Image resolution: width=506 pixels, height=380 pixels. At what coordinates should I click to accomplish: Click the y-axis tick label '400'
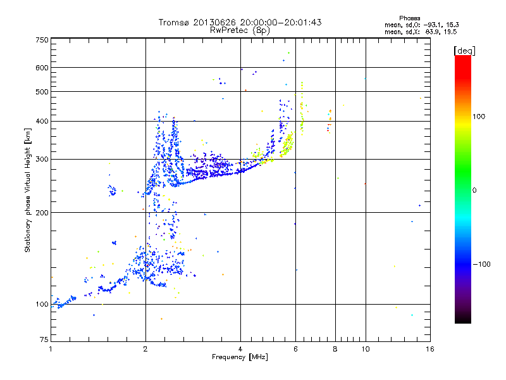click(x=42, y=122)
